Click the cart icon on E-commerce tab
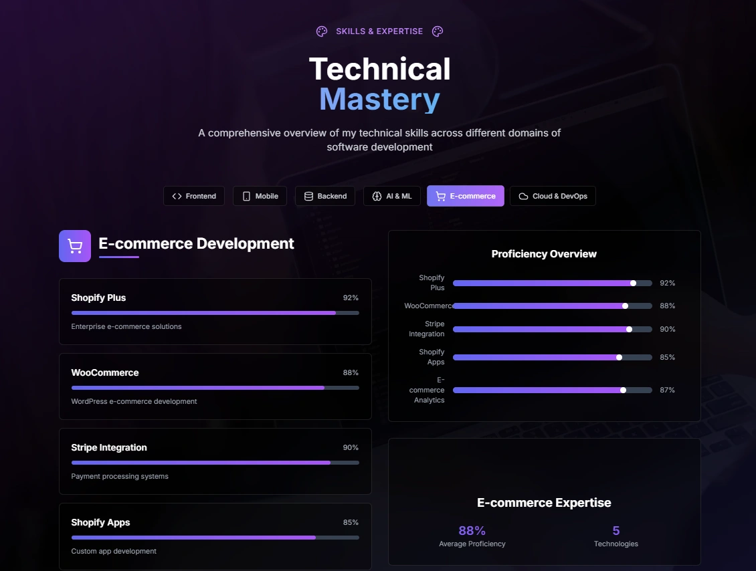 coord(441,196)
